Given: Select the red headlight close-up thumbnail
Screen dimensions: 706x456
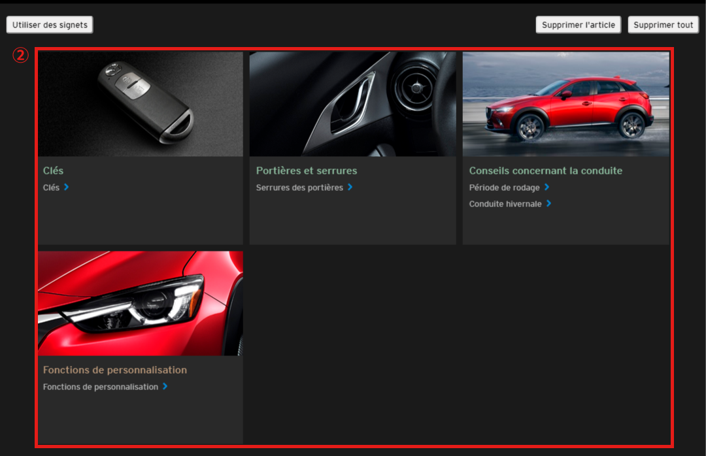Looking at the screenshot, I should click(x=141, y=303).
